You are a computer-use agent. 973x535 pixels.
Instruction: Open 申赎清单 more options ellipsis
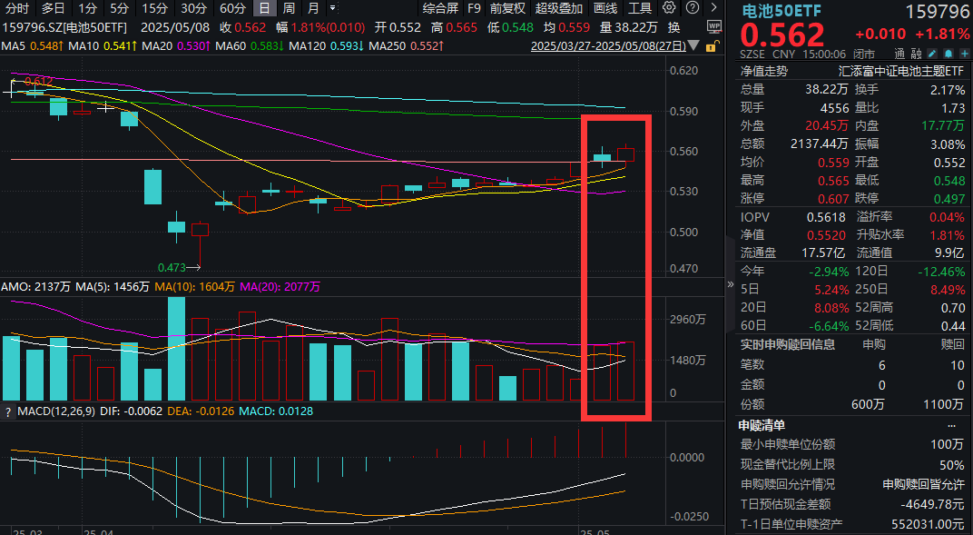click(951, 425)
